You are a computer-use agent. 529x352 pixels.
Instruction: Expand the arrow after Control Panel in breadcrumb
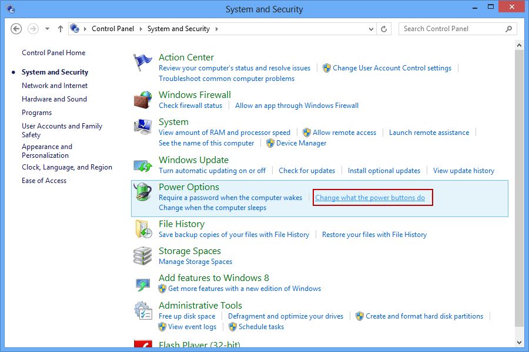140,29
